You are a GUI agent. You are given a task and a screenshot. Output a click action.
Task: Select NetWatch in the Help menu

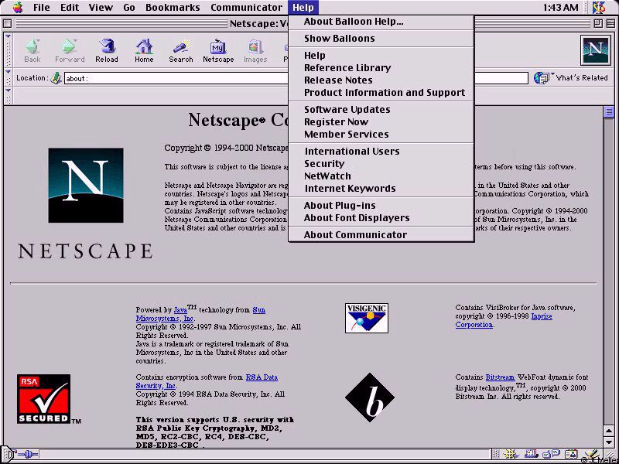click(x=381, y=176)
